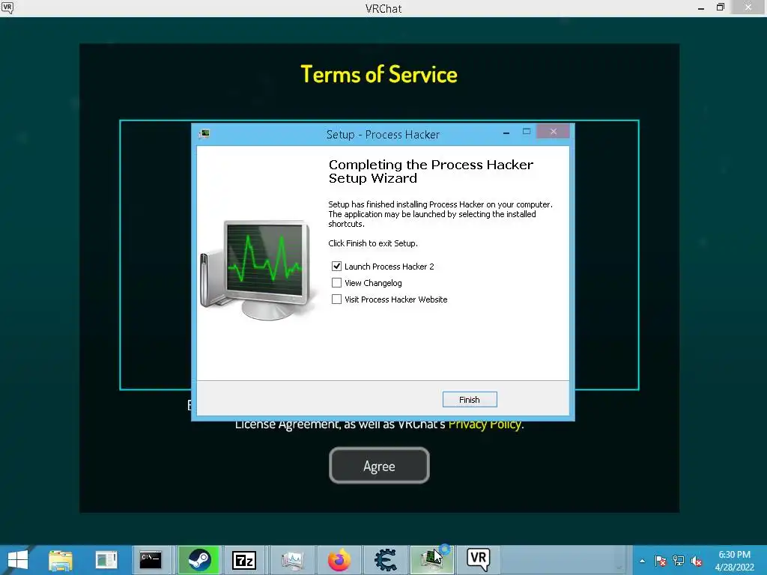767x575 pixels.
Task: Click Finish to exit Setup
Action: click(x=470, y=400)
